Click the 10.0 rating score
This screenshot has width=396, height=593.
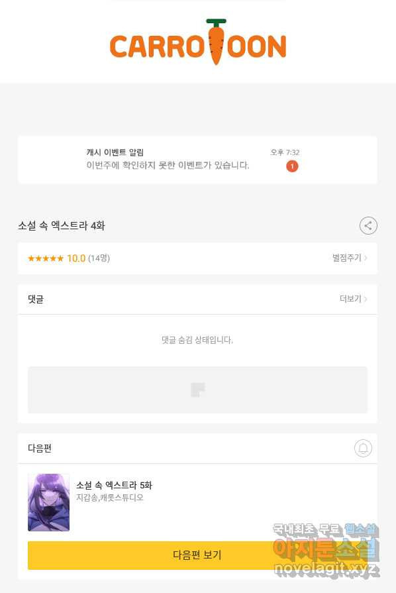tap(76, 258)
